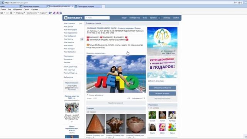This screenshot has width=247, height=139.
Task: Open 'Документы' in left sidebar
Action: tap(68, 59)
